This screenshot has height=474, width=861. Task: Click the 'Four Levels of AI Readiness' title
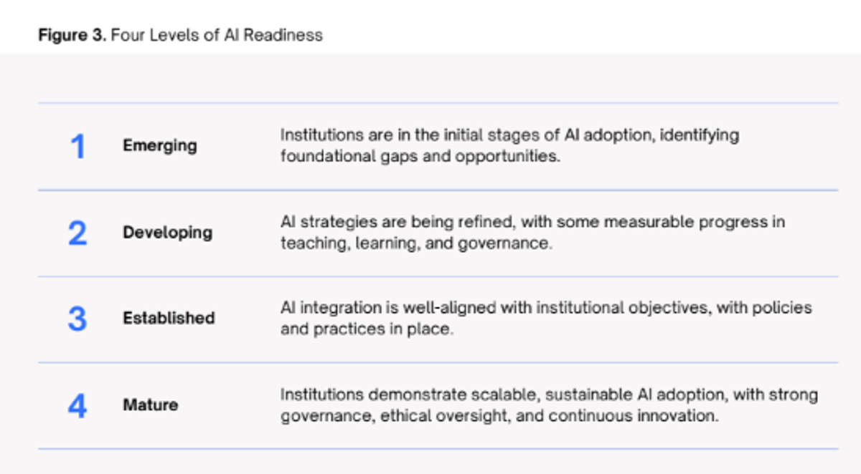click(x=217, y=35)
